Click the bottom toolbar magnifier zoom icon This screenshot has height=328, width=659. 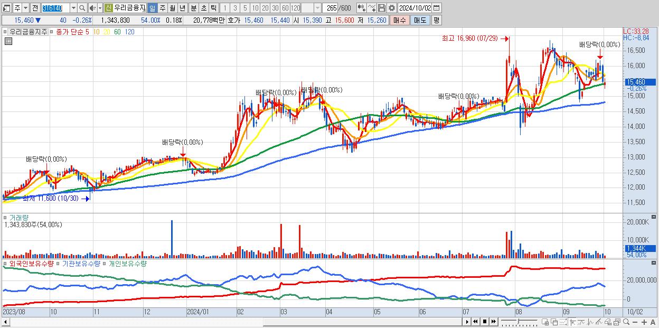pyautogui.click(x=626, y=322)
